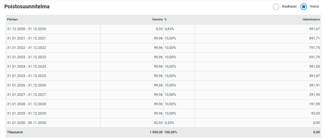Select row 31.01.2027 - 31.12.2027

[x=27, y=95]
